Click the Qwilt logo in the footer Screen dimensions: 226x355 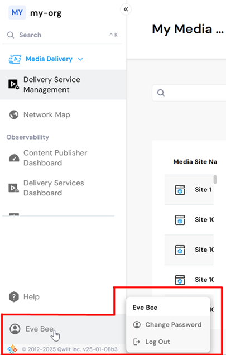coord(12,349)
